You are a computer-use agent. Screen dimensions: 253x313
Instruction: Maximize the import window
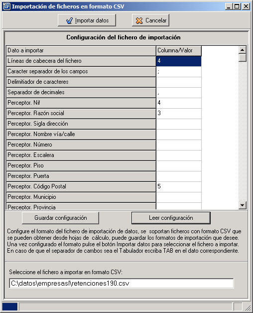click(237, 6)
